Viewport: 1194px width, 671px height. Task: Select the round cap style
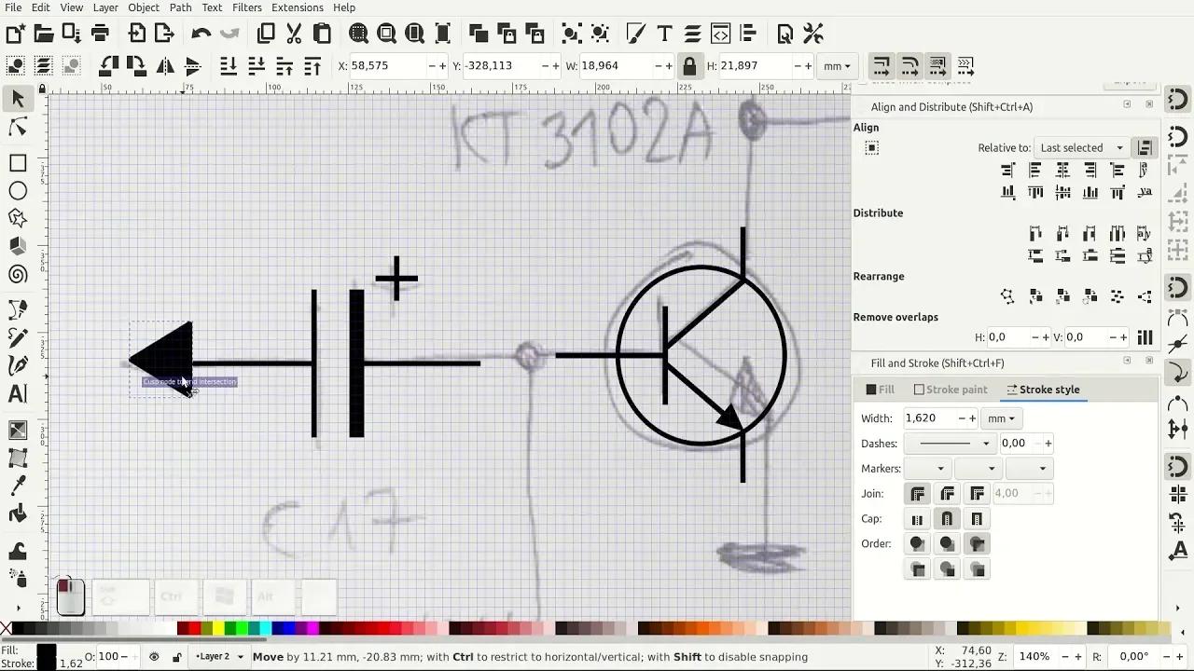pyautogui.click(x=947, y=518)
